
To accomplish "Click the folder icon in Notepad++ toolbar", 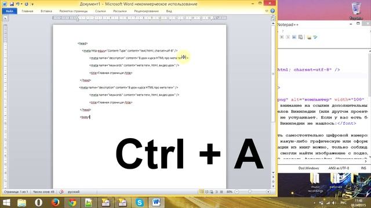I will pyautogui.click(x=309, y=37).
